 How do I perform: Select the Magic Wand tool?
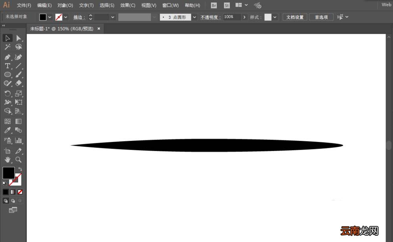point(7,47)
